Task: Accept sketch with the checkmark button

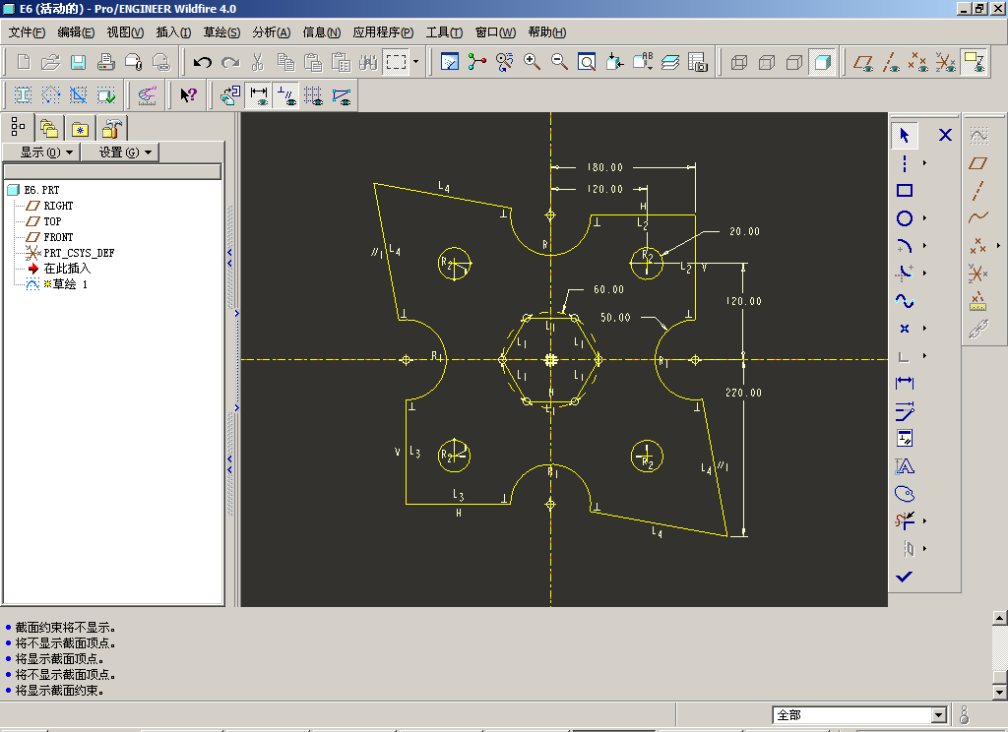Action: point(904,577)
